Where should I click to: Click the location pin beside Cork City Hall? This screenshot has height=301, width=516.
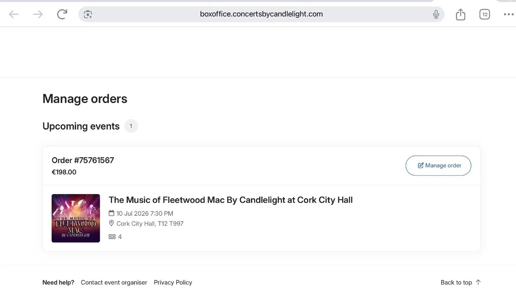click(x=112, y=223)
